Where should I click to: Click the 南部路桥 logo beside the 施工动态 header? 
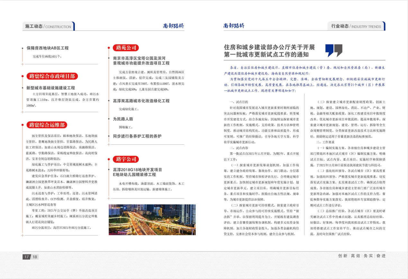click(173, 26)
